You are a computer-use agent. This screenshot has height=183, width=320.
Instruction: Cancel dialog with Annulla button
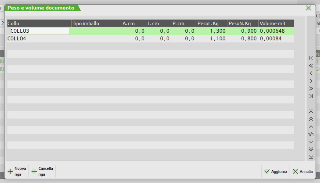pyautogui.click(x=303, y=172)
